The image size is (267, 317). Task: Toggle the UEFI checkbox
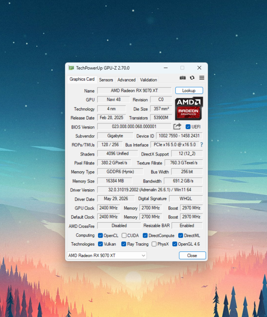(x=188, y=127)
